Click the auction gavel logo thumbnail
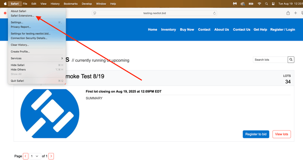This screenshot has width=303, height=160. 50,114
